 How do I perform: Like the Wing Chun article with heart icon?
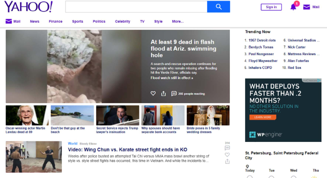(x=228, y=155)
